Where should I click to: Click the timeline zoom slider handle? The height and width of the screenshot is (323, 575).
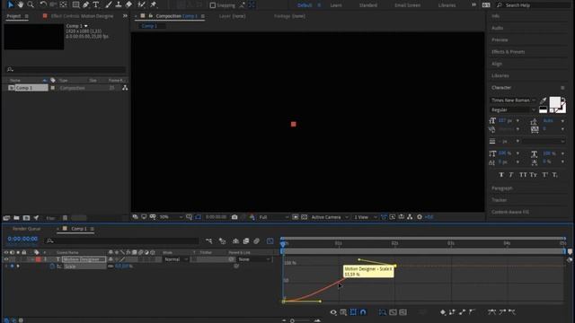click(x=292, y=321)
